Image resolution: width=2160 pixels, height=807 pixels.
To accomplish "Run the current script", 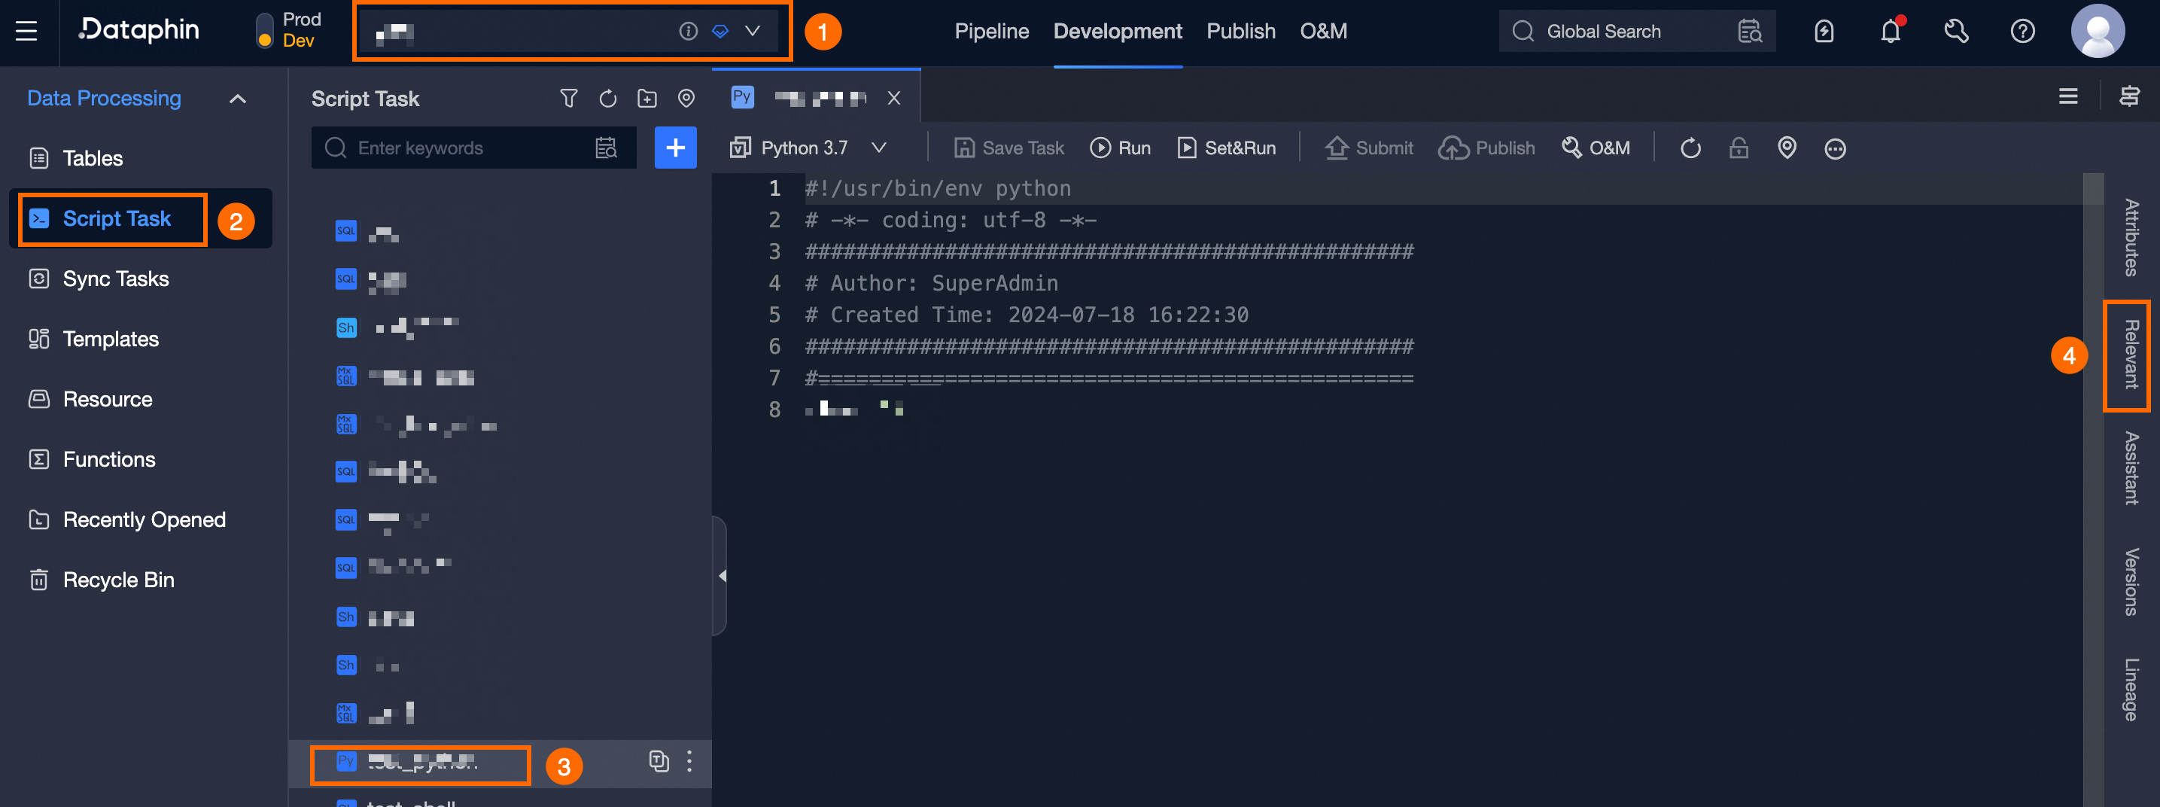I will click(1120, 148).
